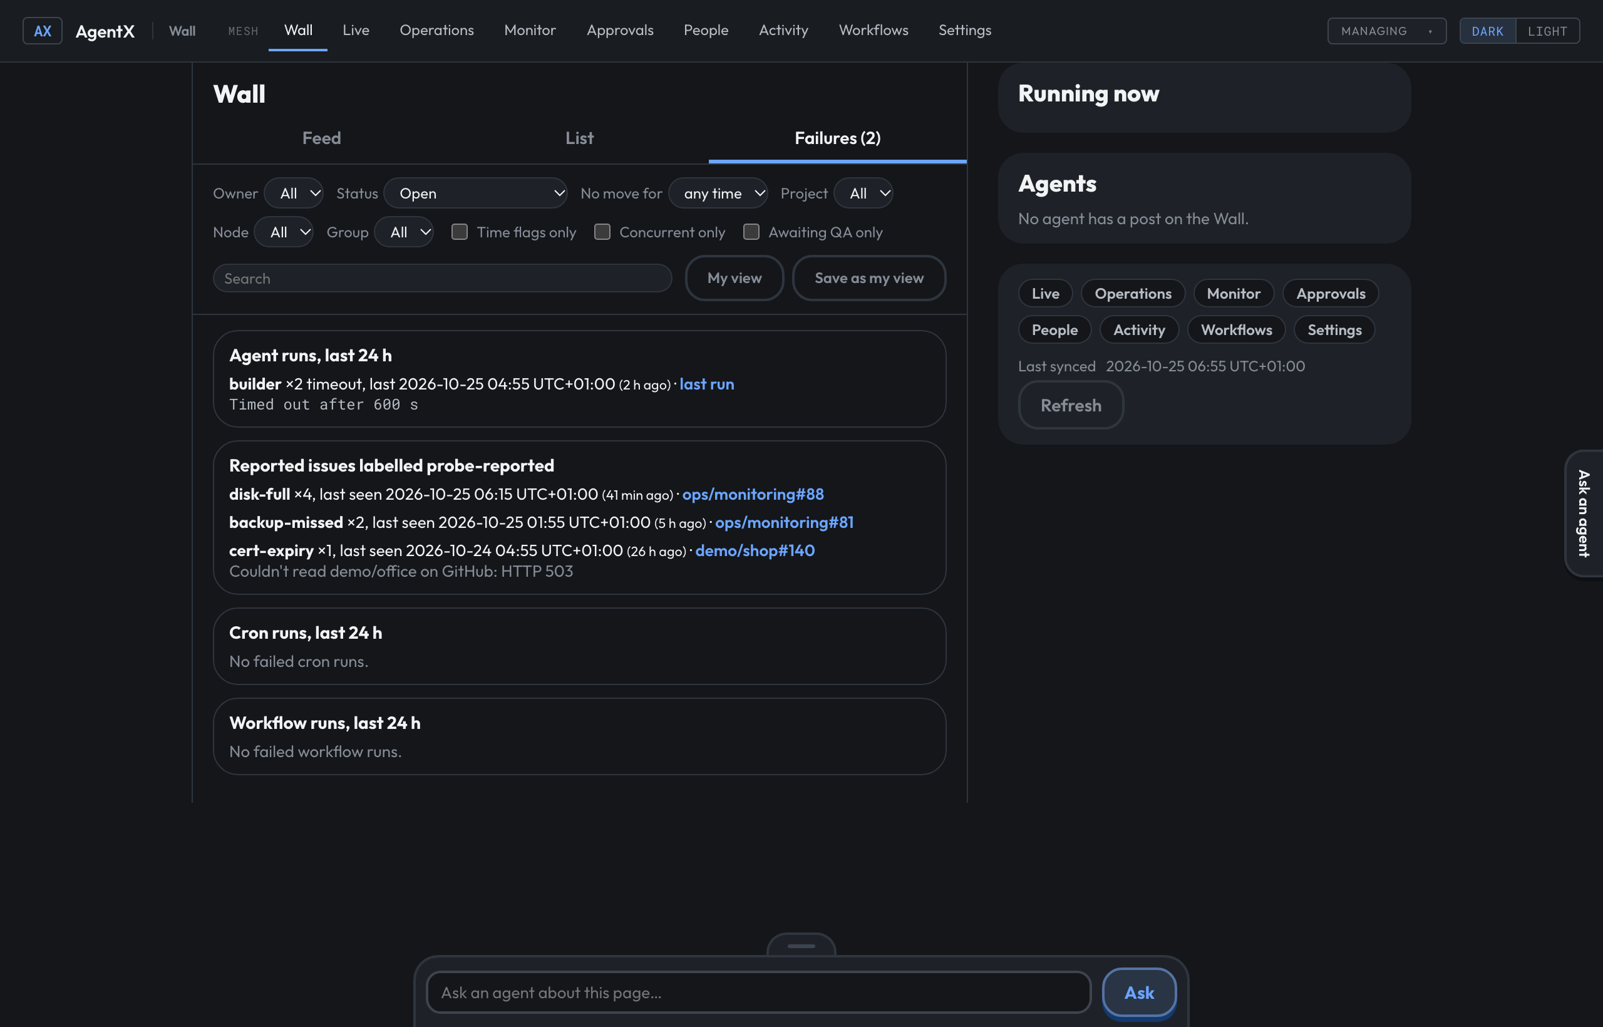Screen dimensions: 1603x1027
Task: Click the Ask button
Action: [x=1139, y=993]
